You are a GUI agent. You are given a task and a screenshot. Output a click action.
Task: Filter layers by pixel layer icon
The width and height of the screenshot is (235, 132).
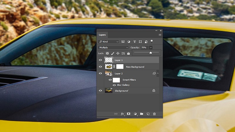123,42
